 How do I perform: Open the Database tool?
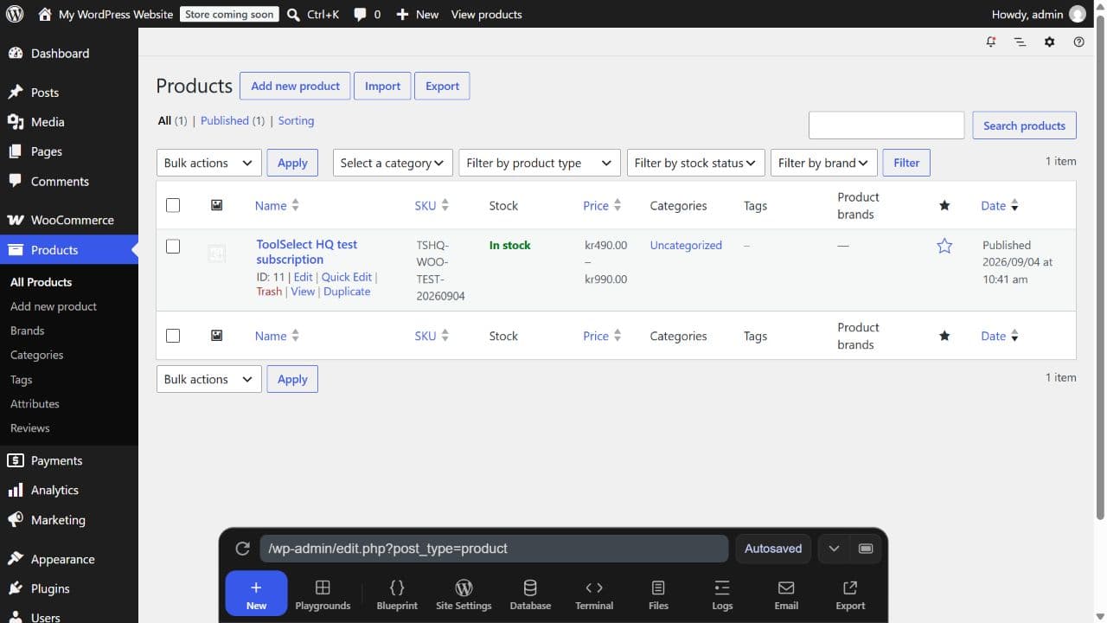(530, 594)
